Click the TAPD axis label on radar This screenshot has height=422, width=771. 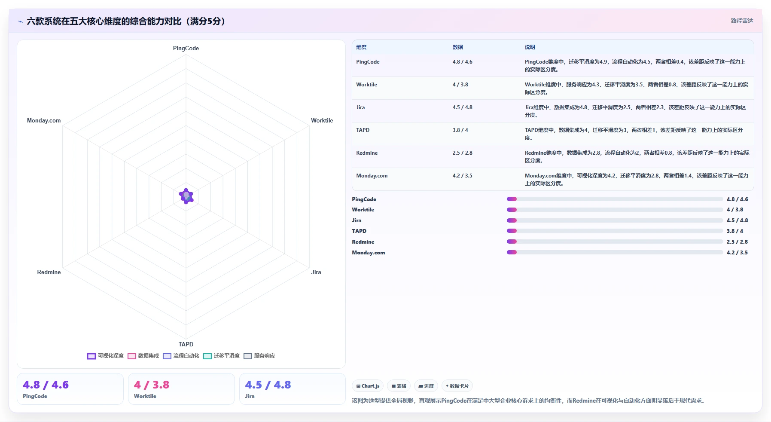186,344
